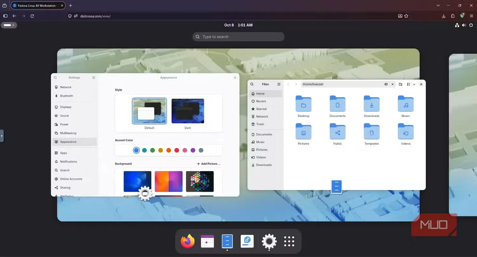Viewport: 477px width, 257px height.
Task: Open the Files window hamburger menu
Action: pos(279,84)
